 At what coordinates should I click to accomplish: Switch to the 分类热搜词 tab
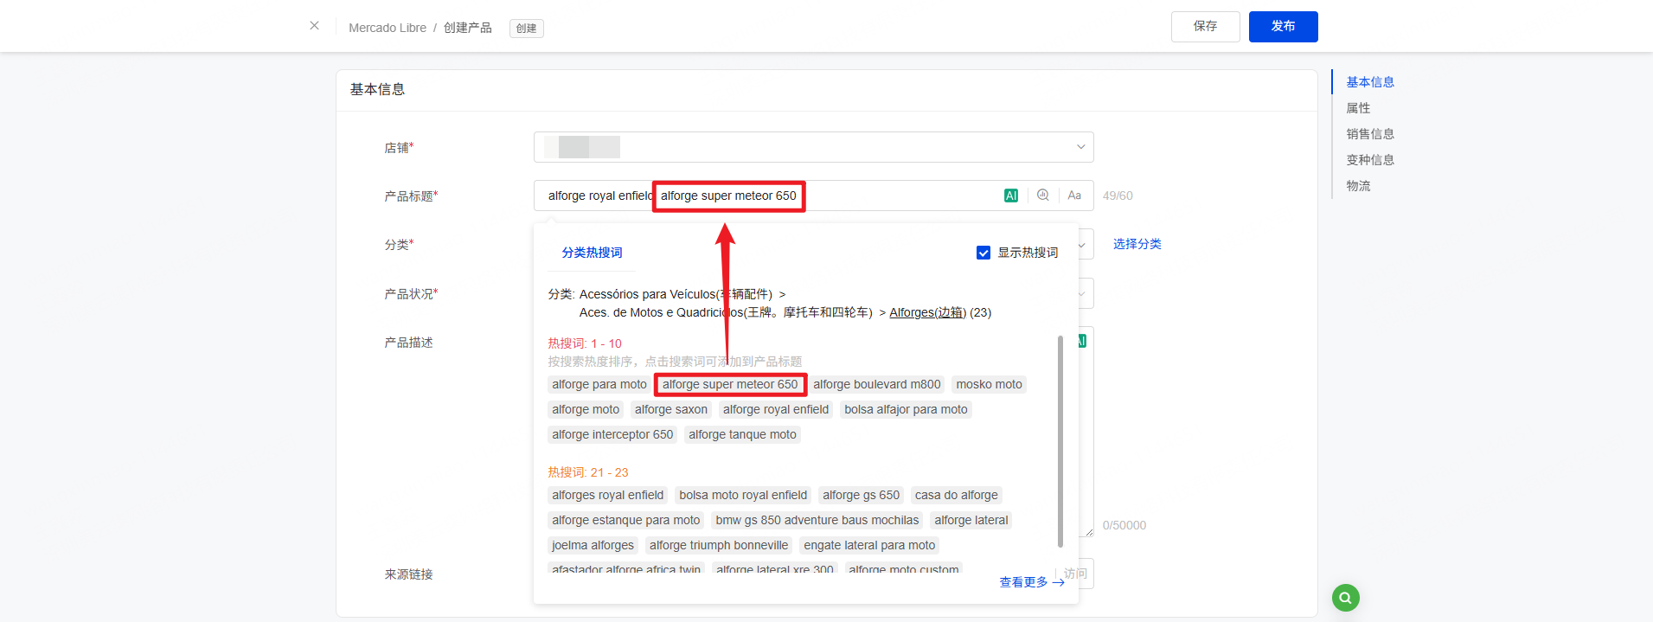pyautogui.click(x=592, y=253)
